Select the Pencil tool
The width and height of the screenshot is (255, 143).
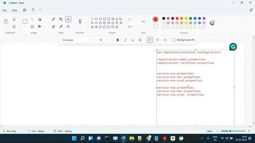(53, 19)
